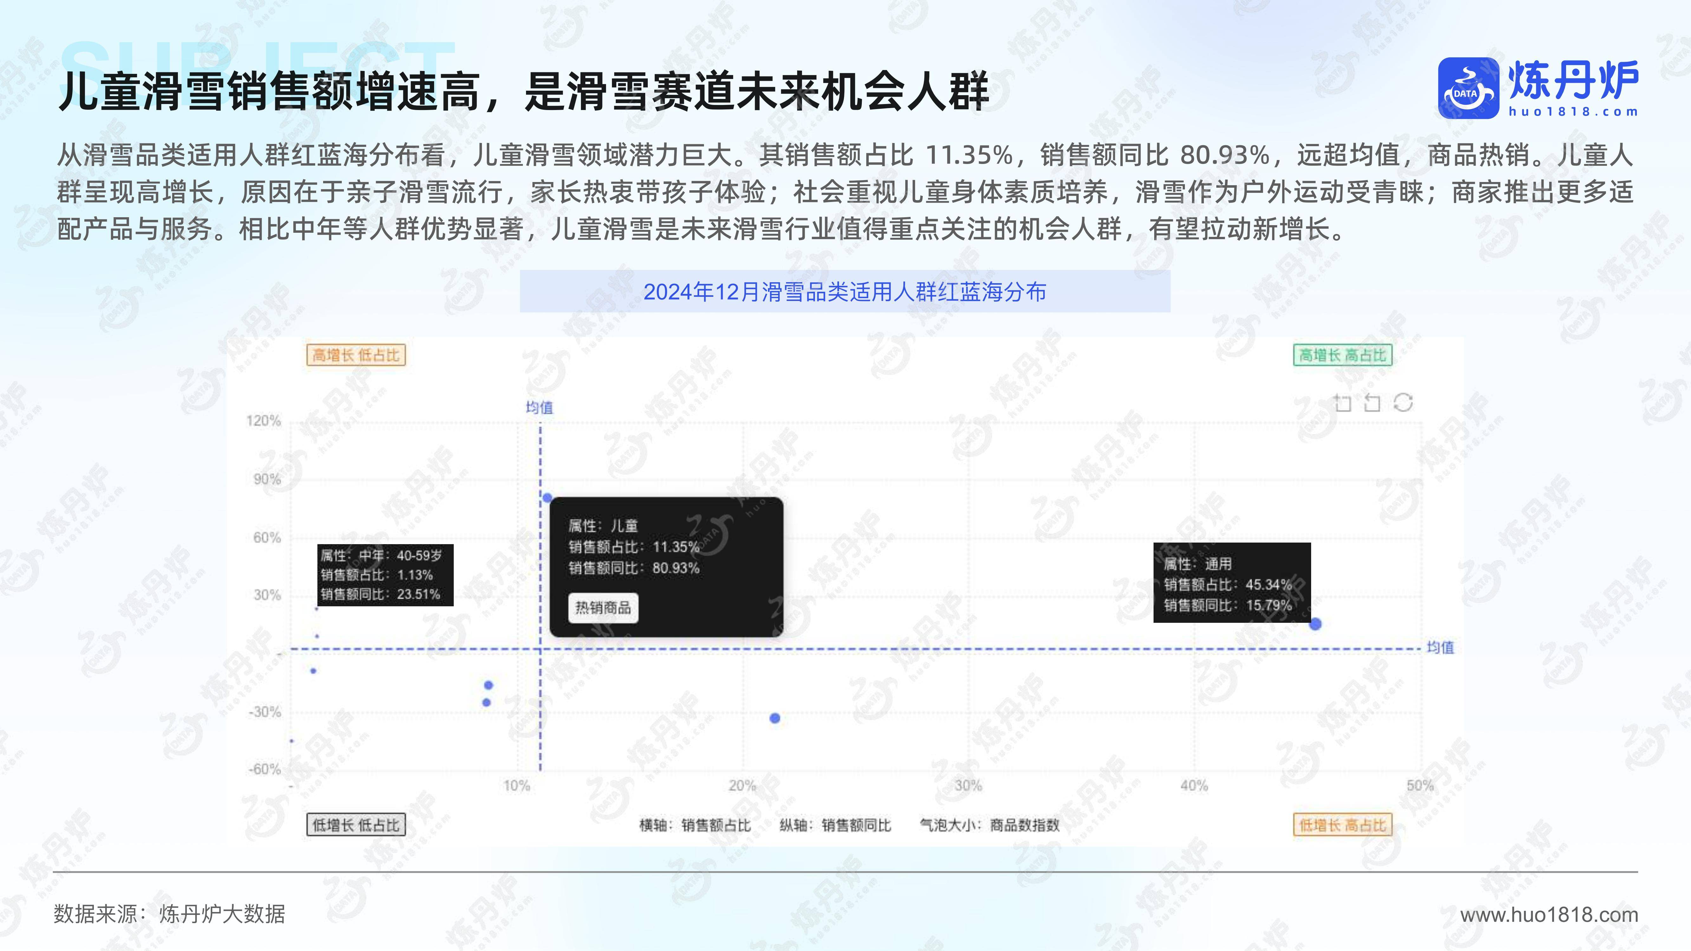Viewport: 1691px width, 951px height.
Task: Click the 儿童 data bubble on mean line
Action: [x=547, y=498]
